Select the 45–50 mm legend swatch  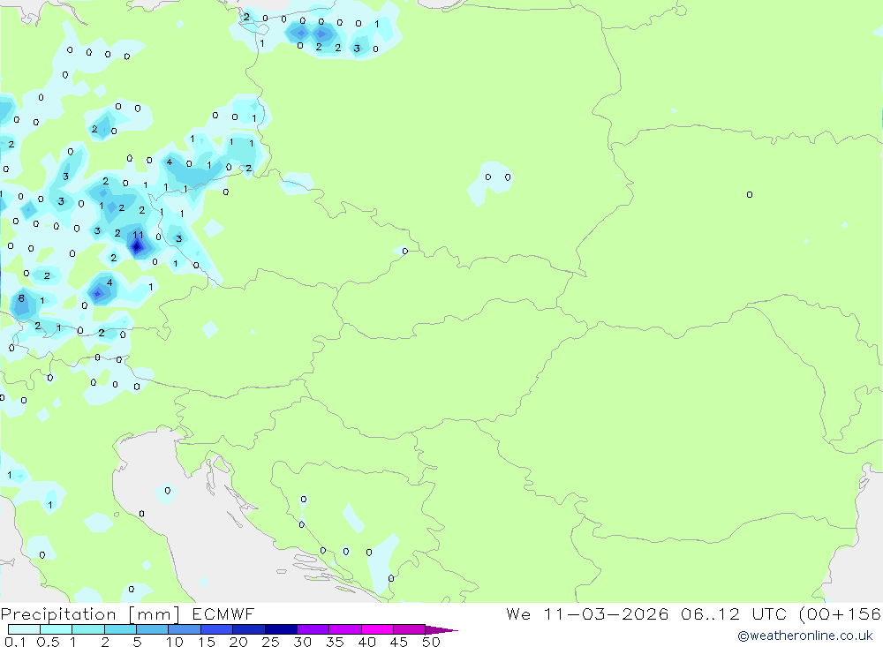(x=409, y=629)
